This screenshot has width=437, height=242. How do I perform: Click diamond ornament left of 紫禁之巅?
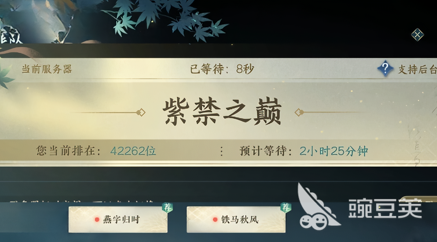[x=140, y=113]
